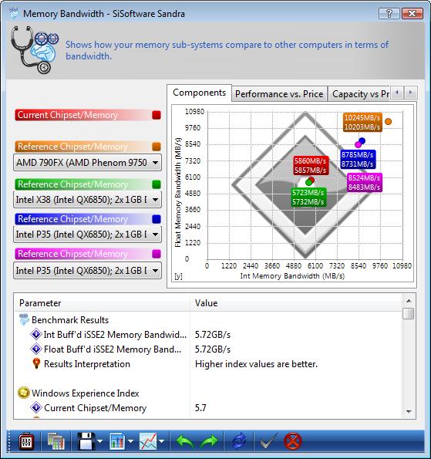Toggle the red Current Chipset/Memory indicator
The height and width of the screenshot is (459, 431).
(157, 115)
